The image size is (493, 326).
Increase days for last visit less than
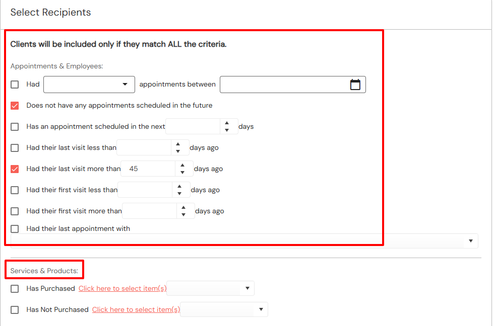[x=179, y=144]
